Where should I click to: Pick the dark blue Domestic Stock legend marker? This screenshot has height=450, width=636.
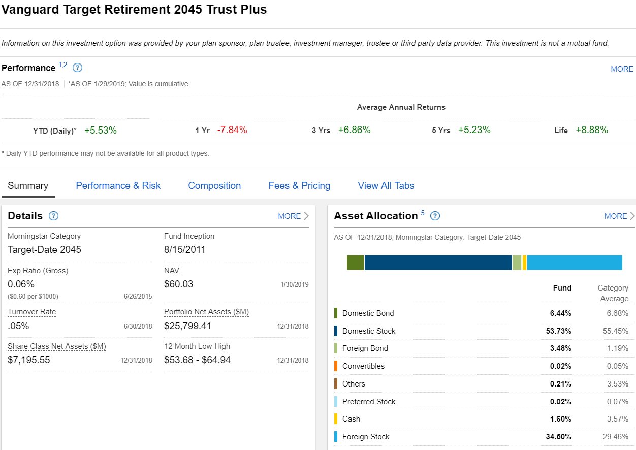pos(336,331)
